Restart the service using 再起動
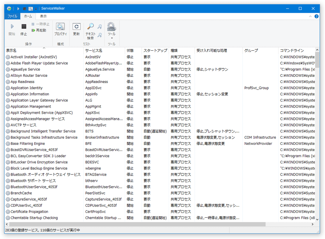The height and width of the screenshot is (239, 325). pyautogui.click(x=39, y=30)
